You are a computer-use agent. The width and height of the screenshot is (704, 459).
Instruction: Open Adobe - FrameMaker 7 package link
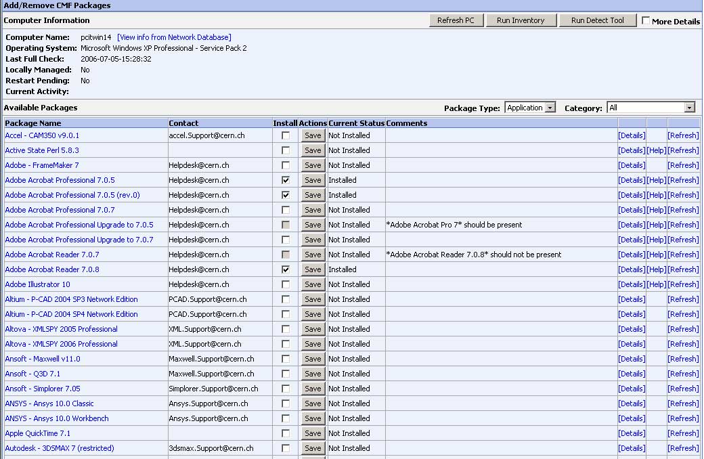(42, 165)
